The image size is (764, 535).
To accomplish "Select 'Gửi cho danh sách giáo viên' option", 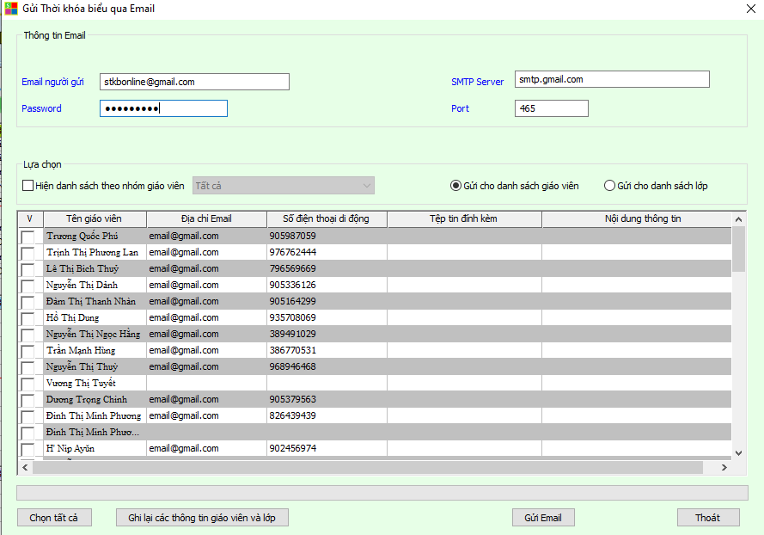I will (x=456, y=186).
